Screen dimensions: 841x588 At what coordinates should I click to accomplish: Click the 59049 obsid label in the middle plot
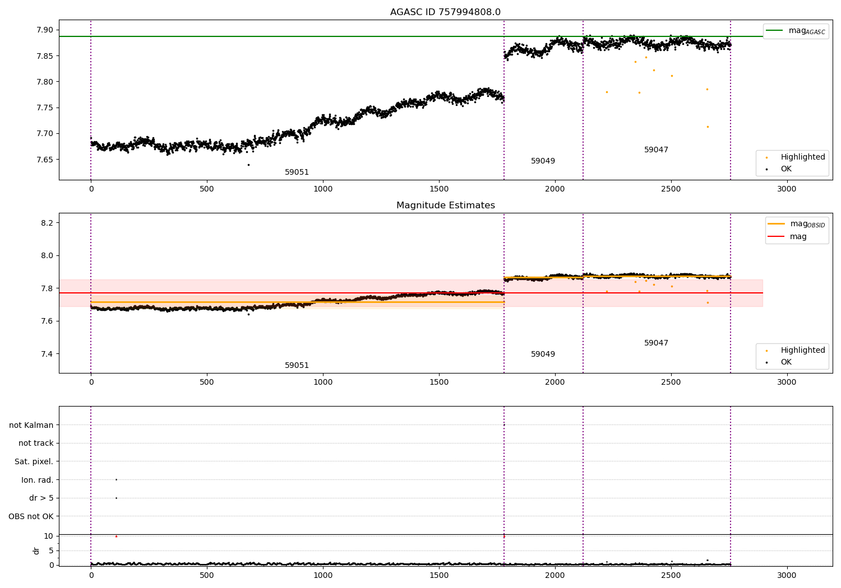[543, 354]
